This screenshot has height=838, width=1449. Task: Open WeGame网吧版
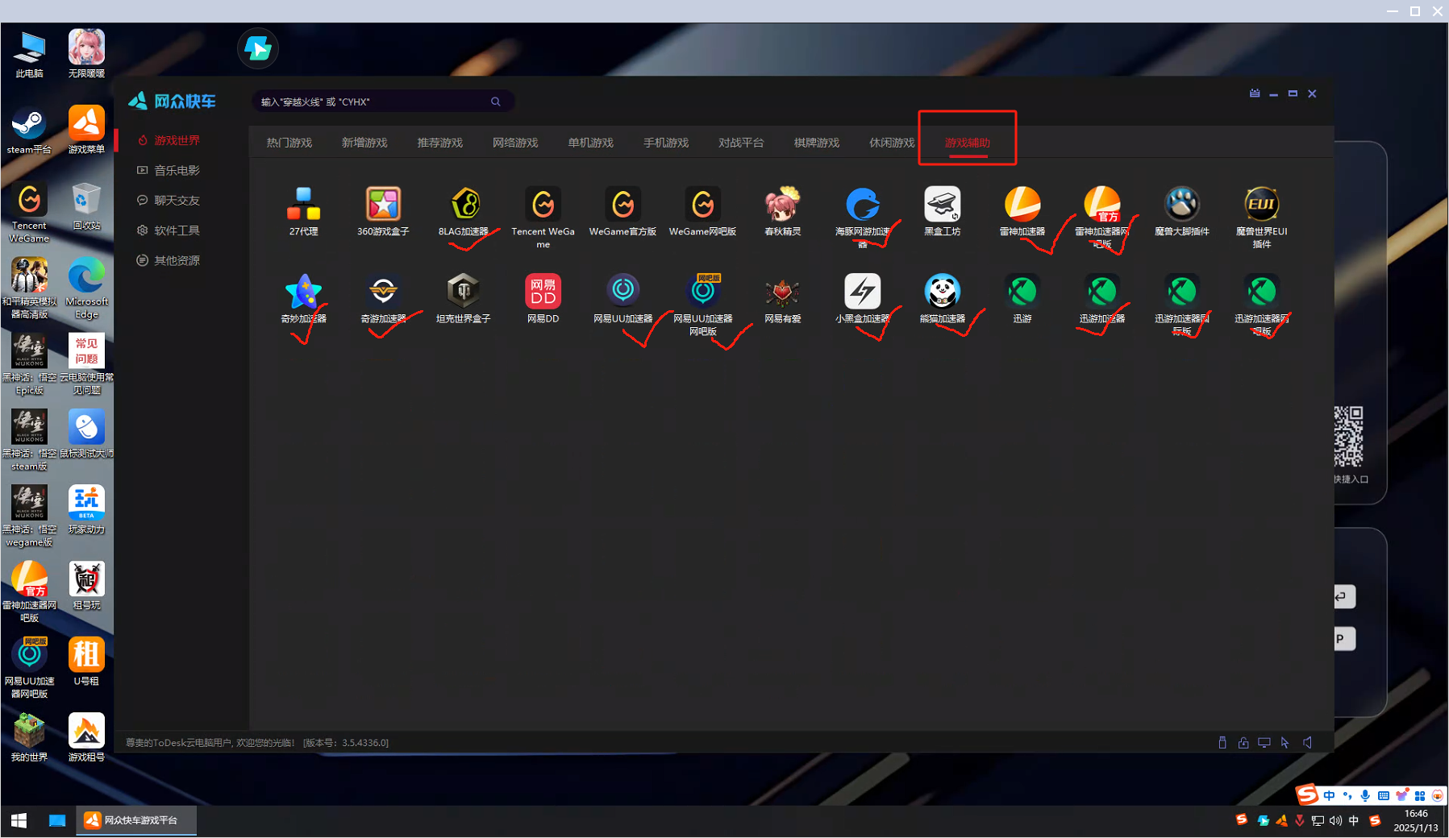tap(702, 205)
